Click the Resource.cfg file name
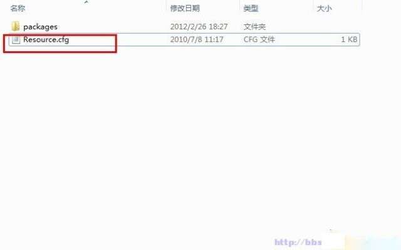Viewport: 401px width, 250px height. [46, 40]
